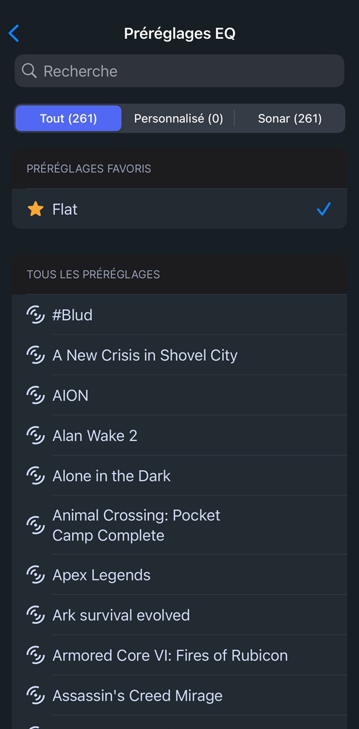Focus the Recherche search field
This screenshot has width=359, height=729.
point(179,71)
